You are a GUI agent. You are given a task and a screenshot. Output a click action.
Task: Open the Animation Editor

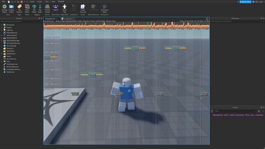104,8
